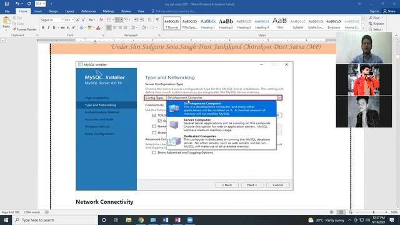Click the Tell me what you want box
Viewport: 400px width, 225px height.
point(174,11)
